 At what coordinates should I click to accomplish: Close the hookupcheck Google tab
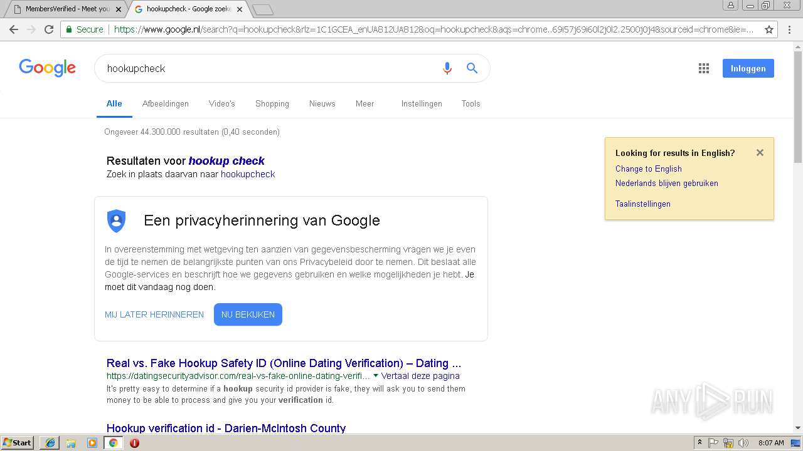click(240, 9)
